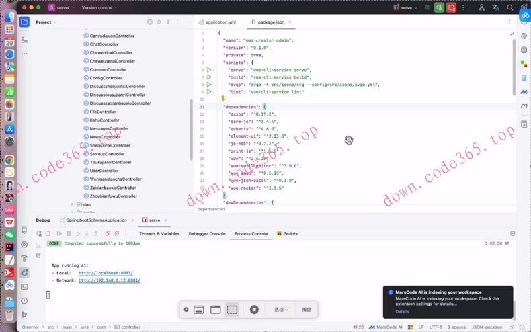Open the Problems tool window
This screenshot has height=332, width=531.
coord(24,300)
